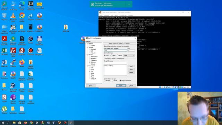Click the About button in PuTTY
Screen dimensions: 222x125
coord(91,86)
